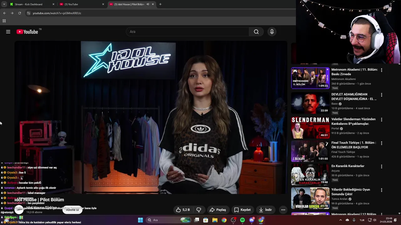
Task: Open Final Touch Türkiye 1. Bölüm title
Action: click(x=353, y=145)
